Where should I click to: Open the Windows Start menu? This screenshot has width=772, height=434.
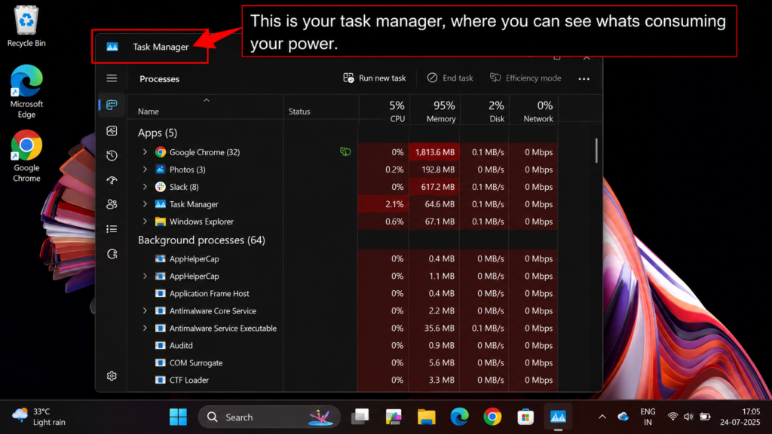click(178, 417)
